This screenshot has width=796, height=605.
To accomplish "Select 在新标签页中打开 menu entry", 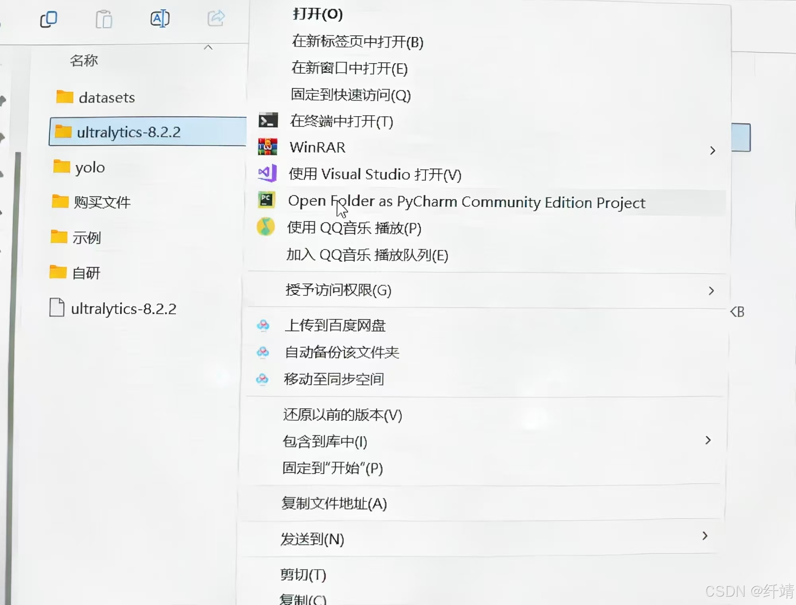I will (x=357, y=42).
